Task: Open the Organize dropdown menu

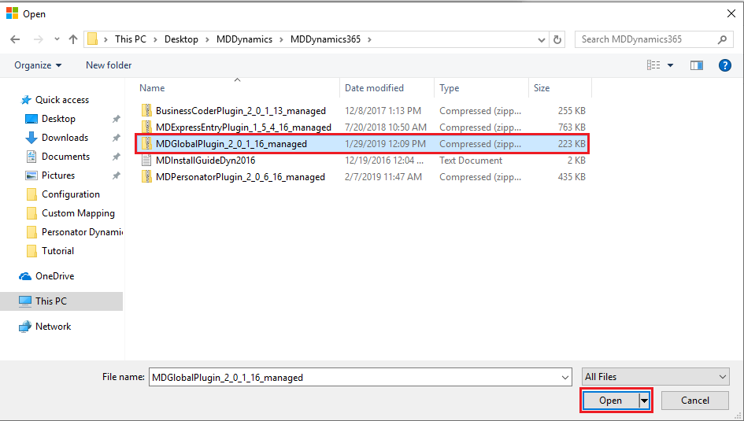Action: coord(37,65)
